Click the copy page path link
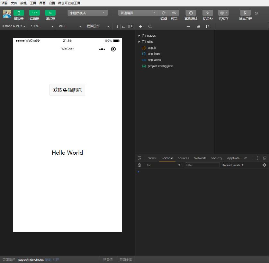This screenshot has width=269, height=263. 48,259
